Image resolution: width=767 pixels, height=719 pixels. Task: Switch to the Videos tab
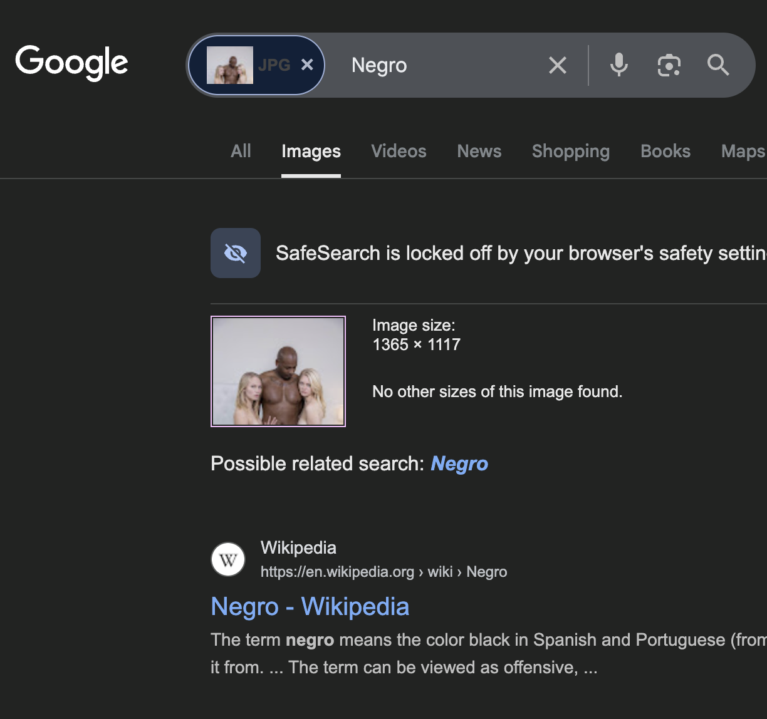[x=399, y=151]
